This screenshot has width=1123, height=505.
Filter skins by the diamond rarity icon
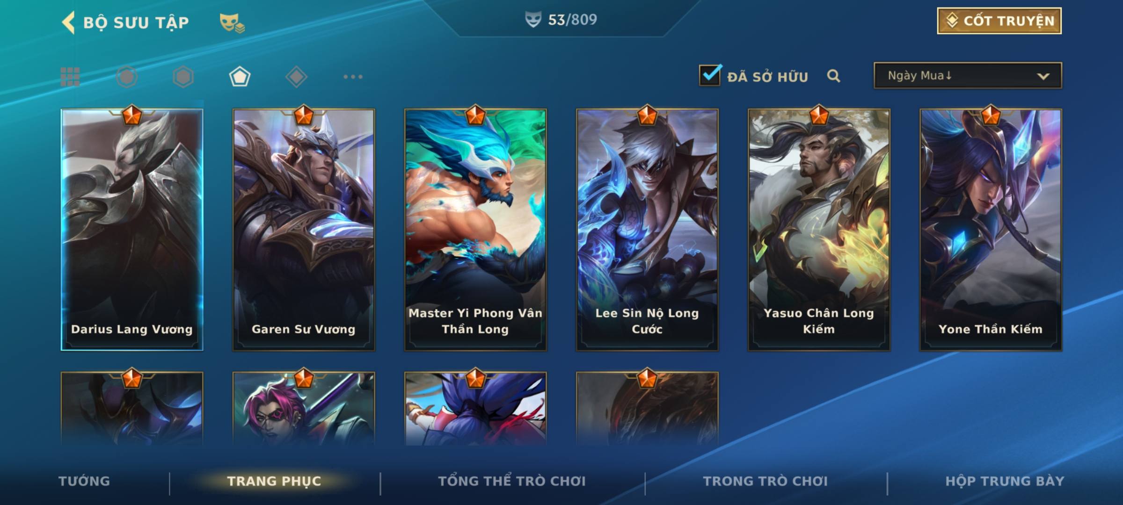click(296, 77)
